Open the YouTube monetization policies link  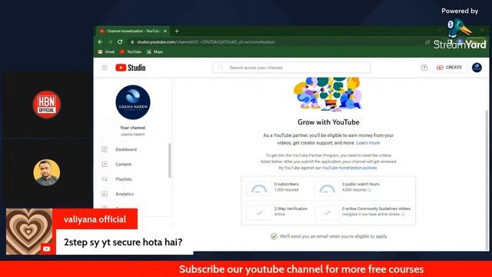[349, 168]
